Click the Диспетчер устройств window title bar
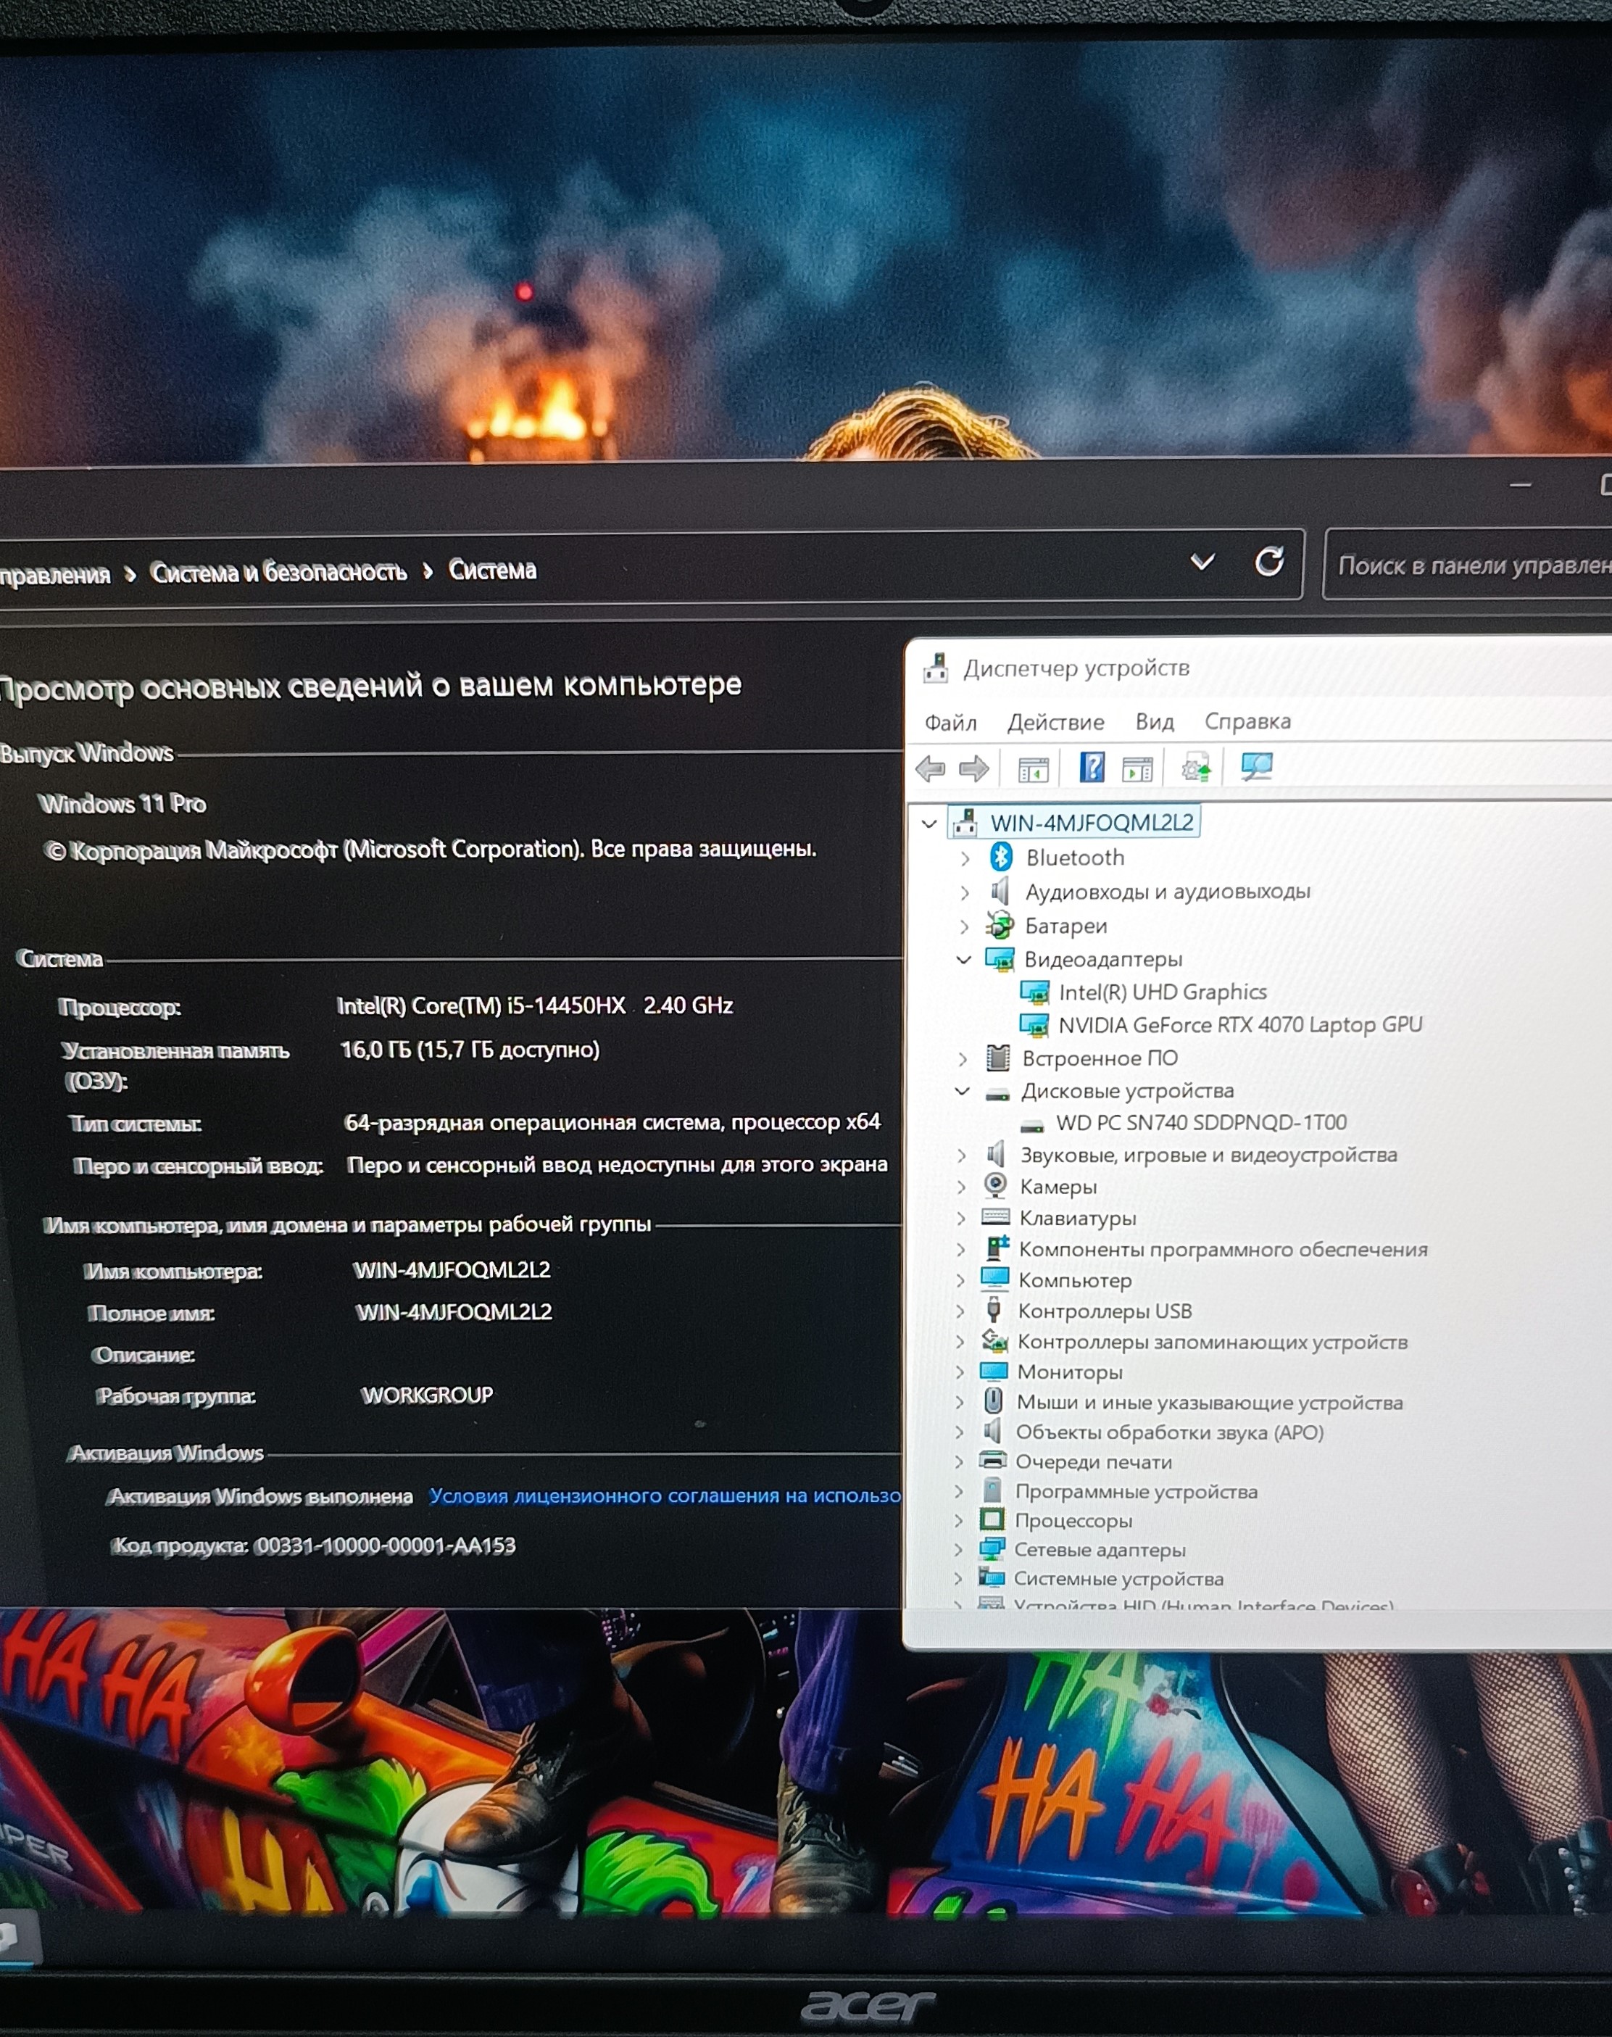Image resolution: width=1612 pixels, height=2037 pixels. pos(1258,668)
